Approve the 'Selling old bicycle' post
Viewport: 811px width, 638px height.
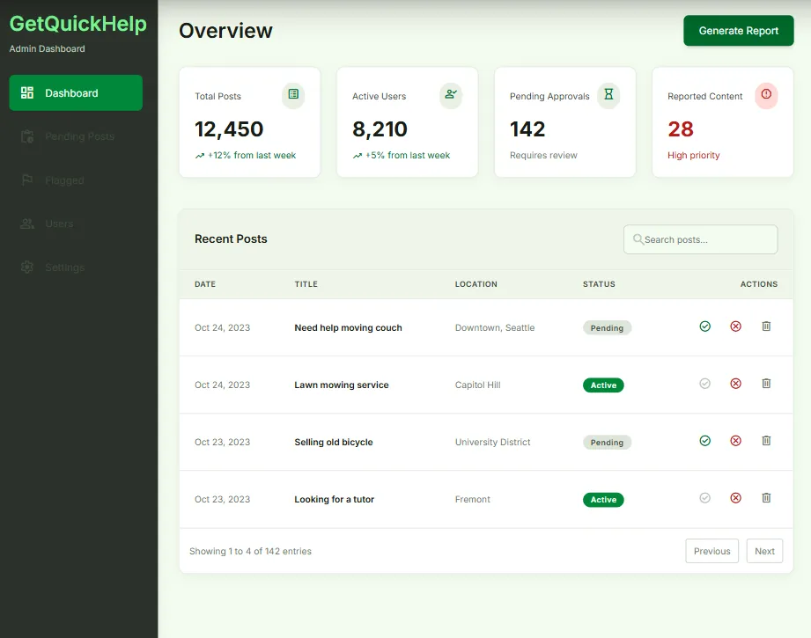click(x=705, y=441)
